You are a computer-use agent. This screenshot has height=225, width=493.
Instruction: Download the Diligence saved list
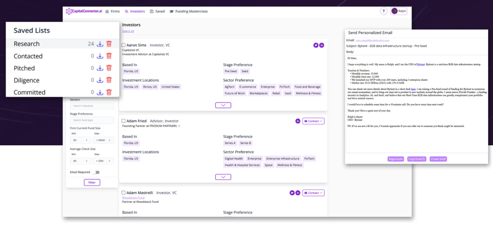(100, 80)
